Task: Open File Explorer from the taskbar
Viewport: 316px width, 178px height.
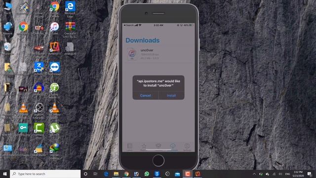Action: click(116, 174)
